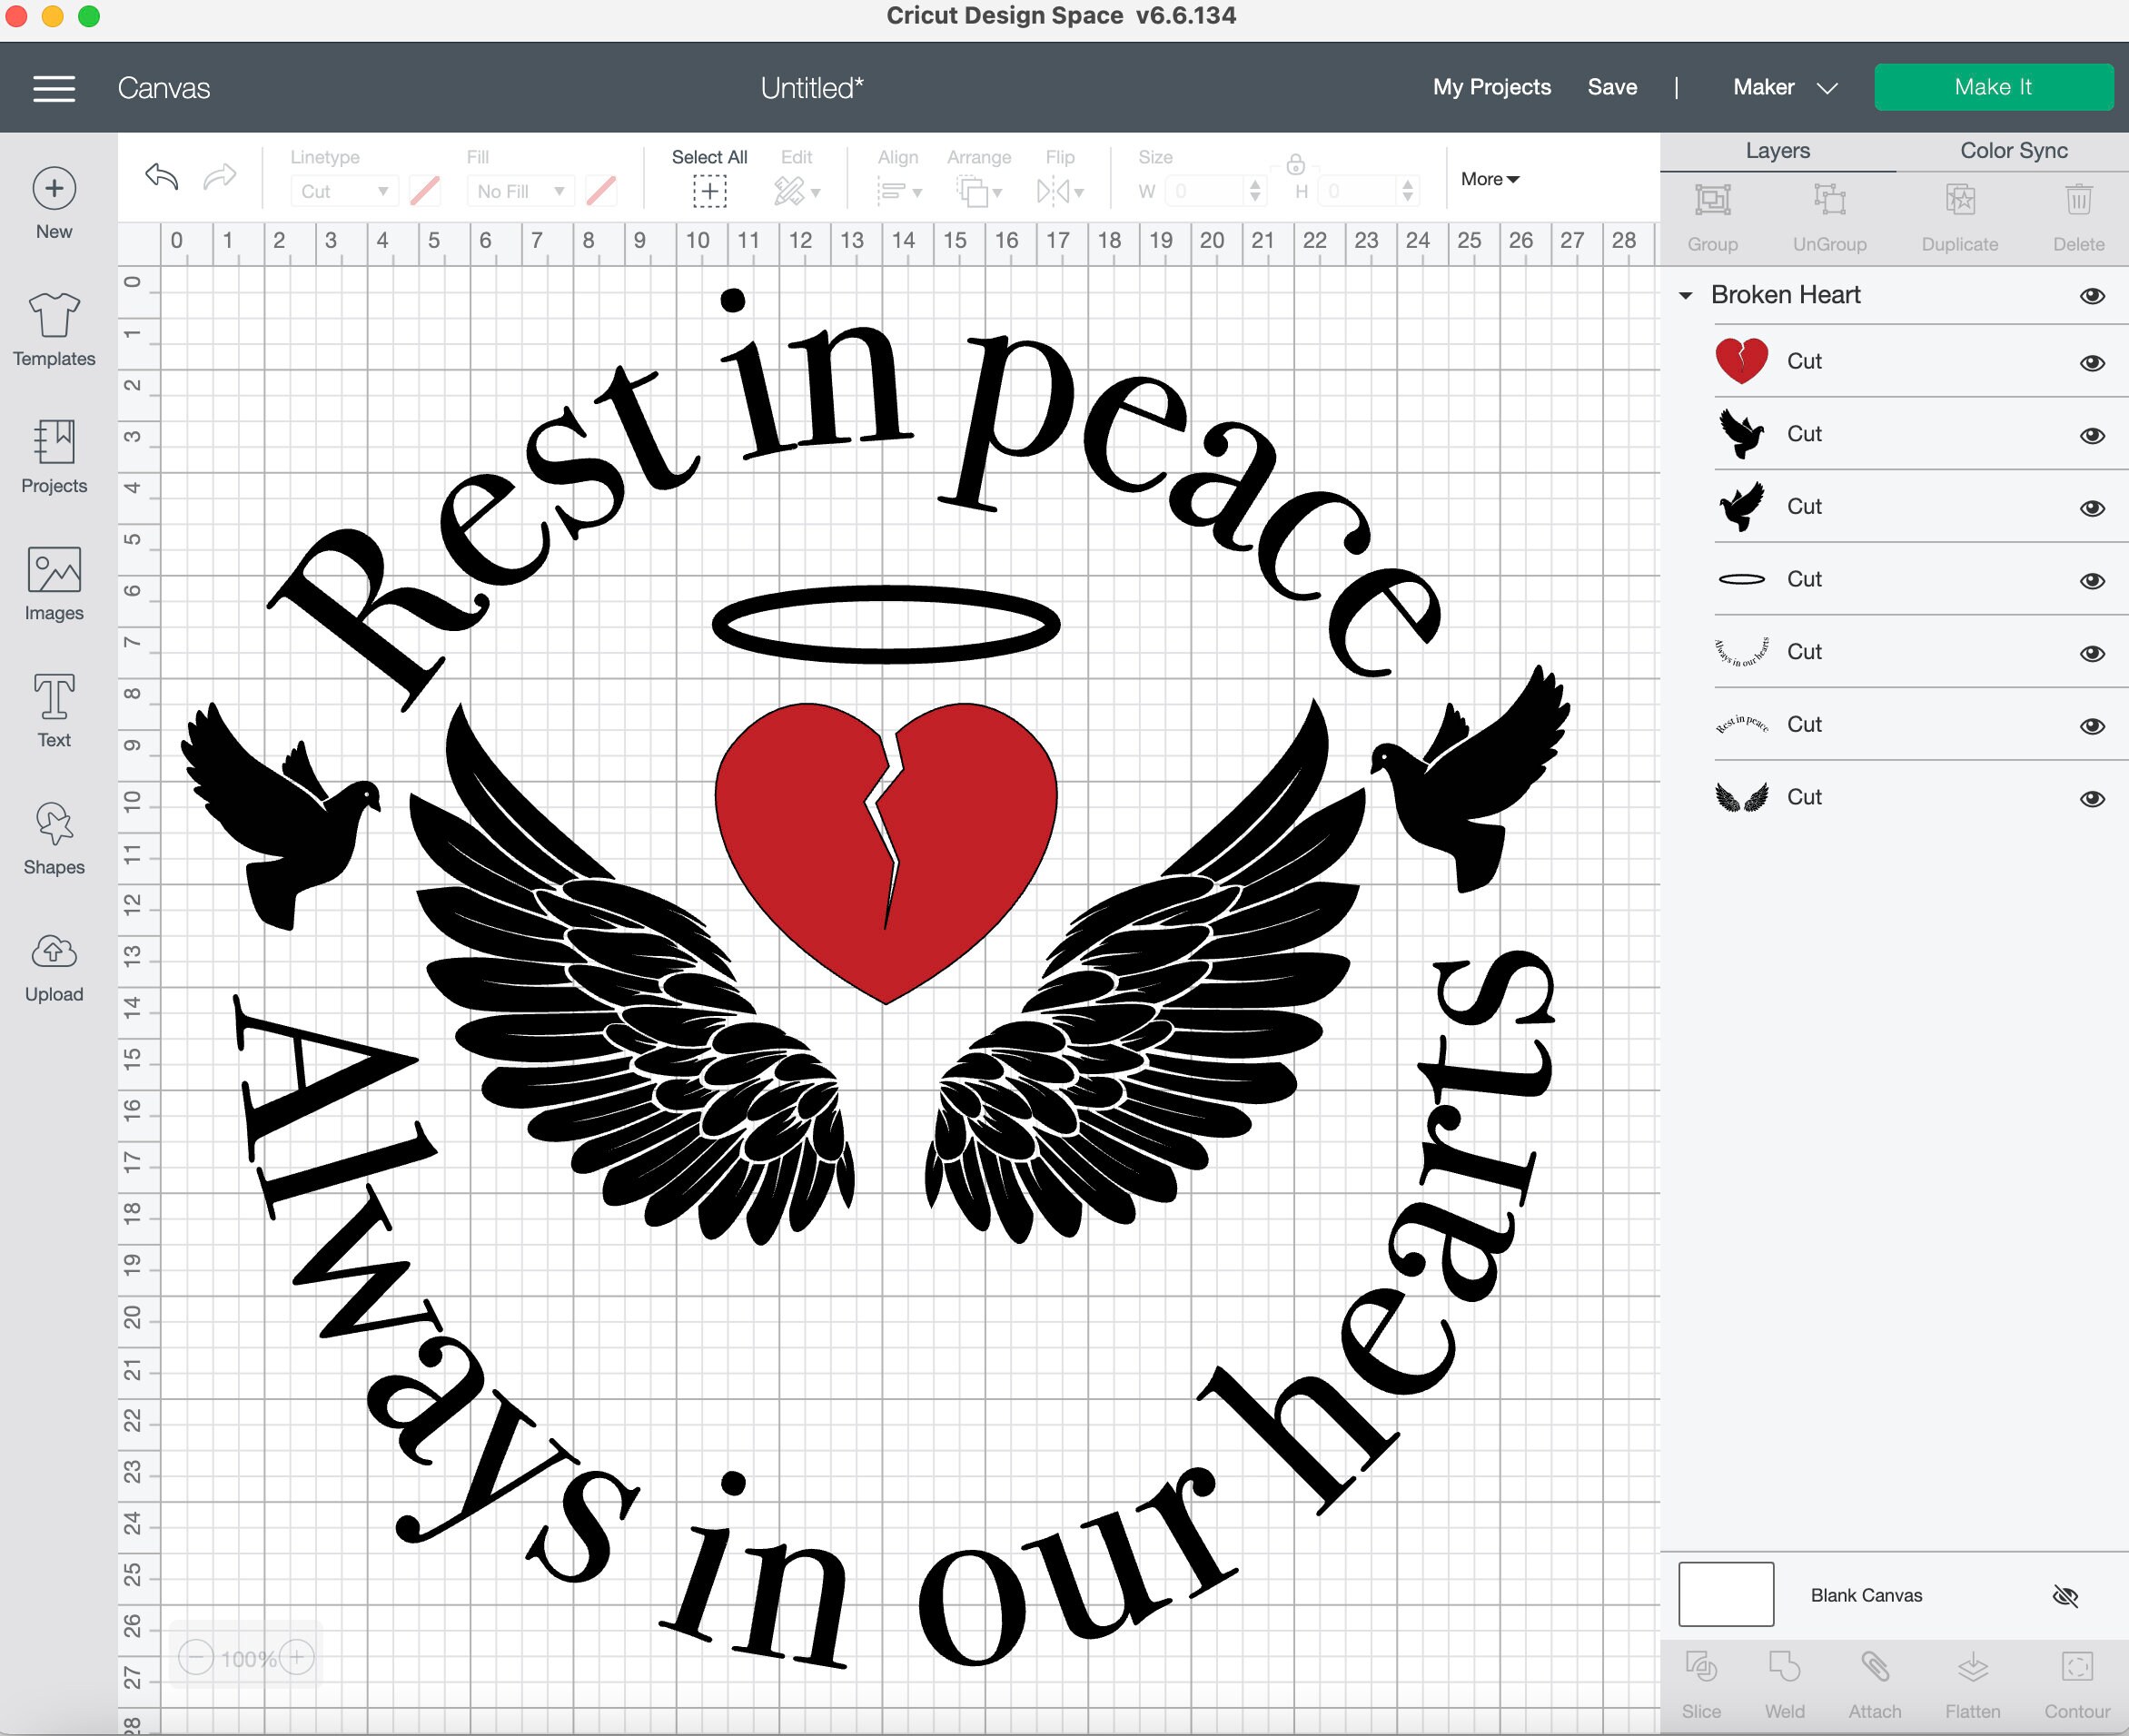This screenshot has width=2129, height=1736.
Task: Open the Linetype dropdown
Action: (x=343, y=190)
